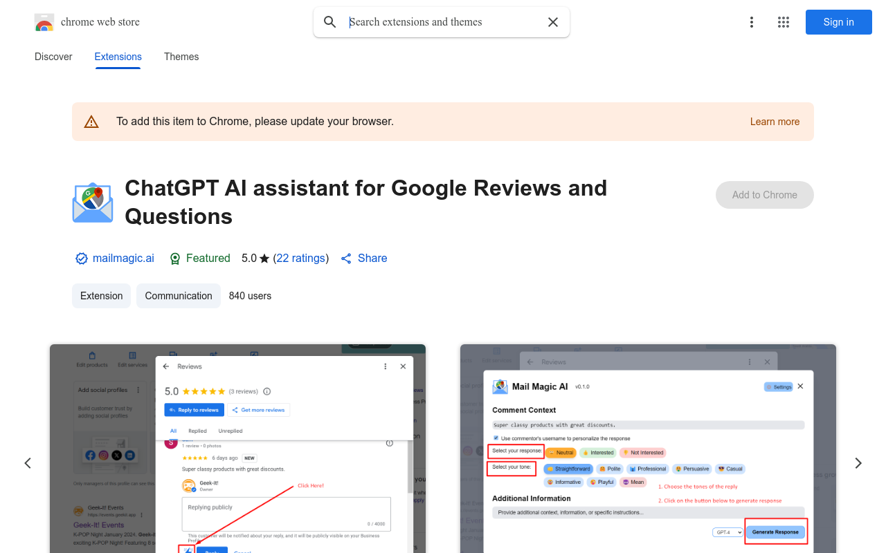Click the Add to Chrome button
Screen dimensions: 886x553
pyautogui.click(x=765, y=195)
